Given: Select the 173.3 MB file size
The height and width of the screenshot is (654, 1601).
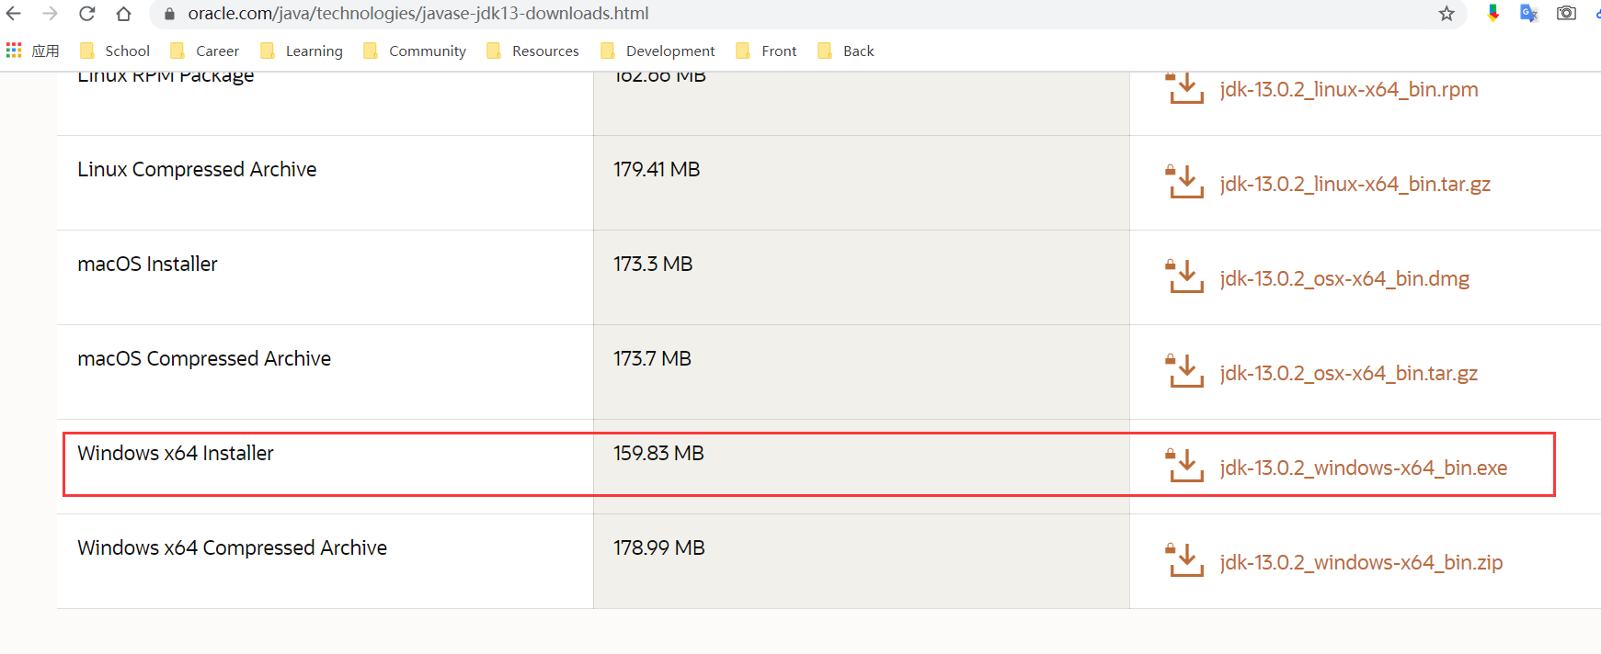Looking at the screenshot, I should pos(653,264).
